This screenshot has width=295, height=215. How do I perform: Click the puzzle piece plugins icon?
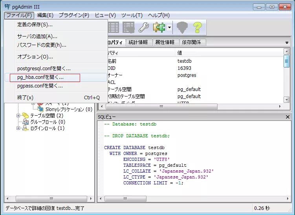pos(159,27)
